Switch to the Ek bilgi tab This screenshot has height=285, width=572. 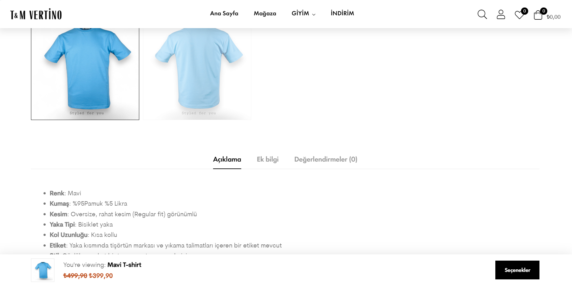point(268,159)
